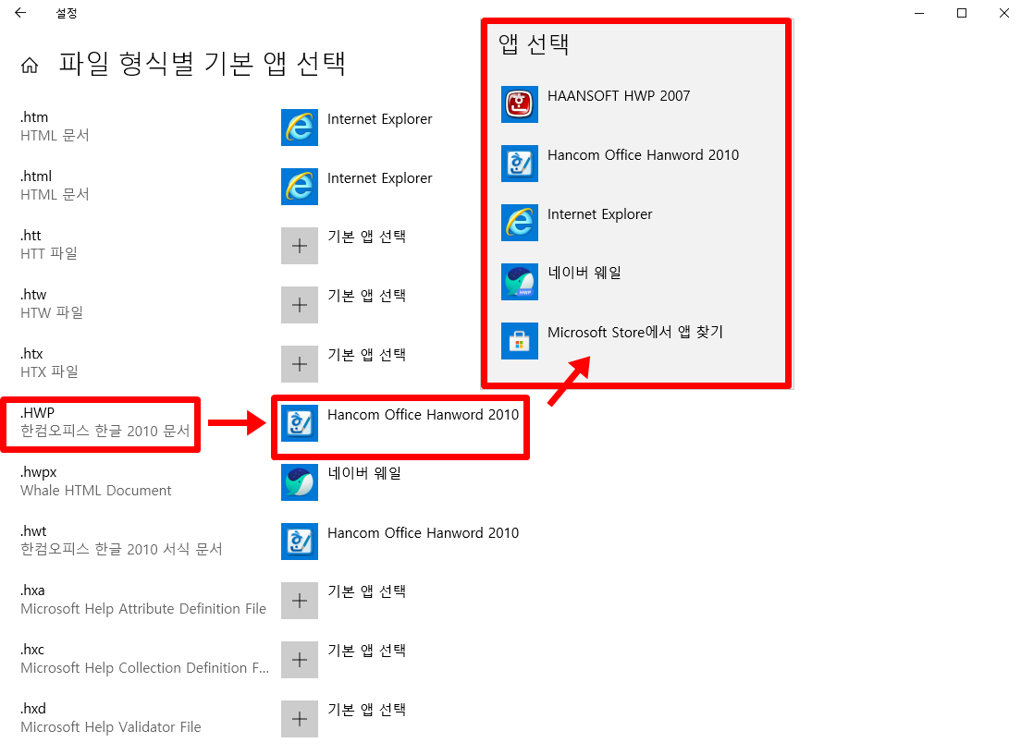This screenshot has width=1021, height=755.
Task: Click the Microsoft Store icon in the popup
Action: pos(520,341)
